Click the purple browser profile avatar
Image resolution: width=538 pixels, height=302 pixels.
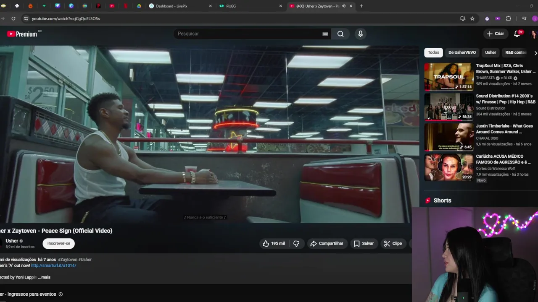click(534, 18)
